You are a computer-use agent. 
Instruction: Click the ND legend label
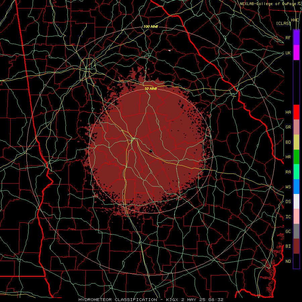click(x=288, y=261)
